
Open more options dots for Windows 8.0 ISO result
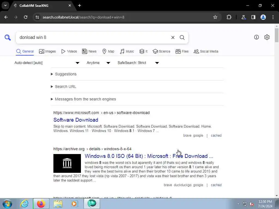tap(207, 185)
